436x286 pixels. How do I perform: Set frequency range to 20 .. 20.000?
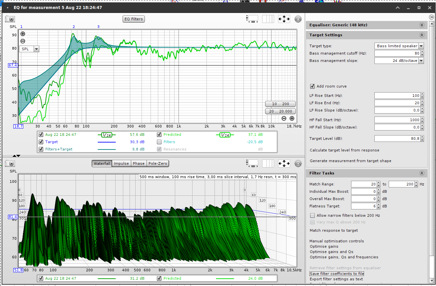(280, 111)
